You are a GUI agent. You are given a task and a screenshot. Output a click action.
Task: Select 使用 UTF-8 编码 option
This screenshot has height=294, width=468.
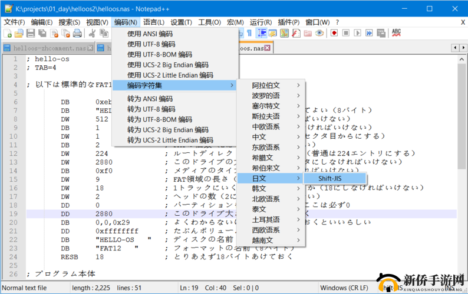click(176, 44)
